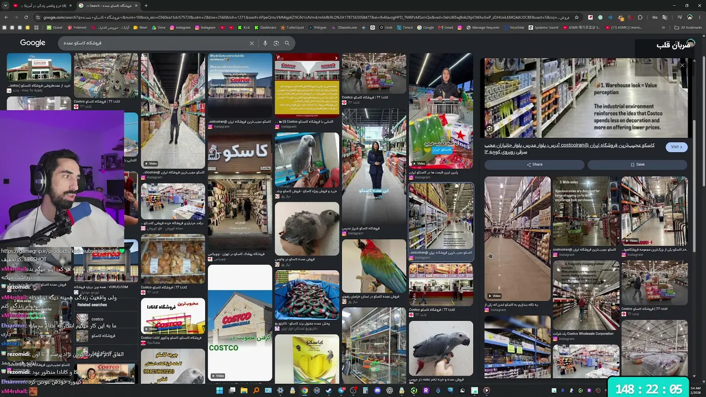Open Discord from the taskbar

coord(377,391)
